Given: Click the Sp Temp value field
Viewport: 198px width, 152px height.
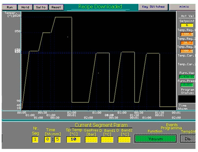Looking at the screenshot, I should pos(73,139).
